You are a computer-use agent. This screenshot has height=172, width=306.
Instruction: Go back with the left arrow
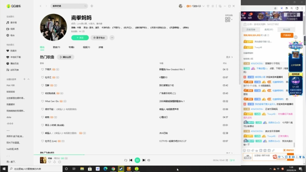[41, 6]
